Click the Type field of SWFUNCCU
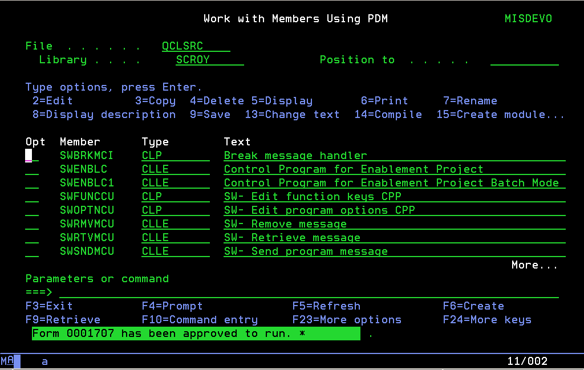Image resolution: width=584 pixels, height=370 pixels. pyautogui.click(x=175, y=197)
